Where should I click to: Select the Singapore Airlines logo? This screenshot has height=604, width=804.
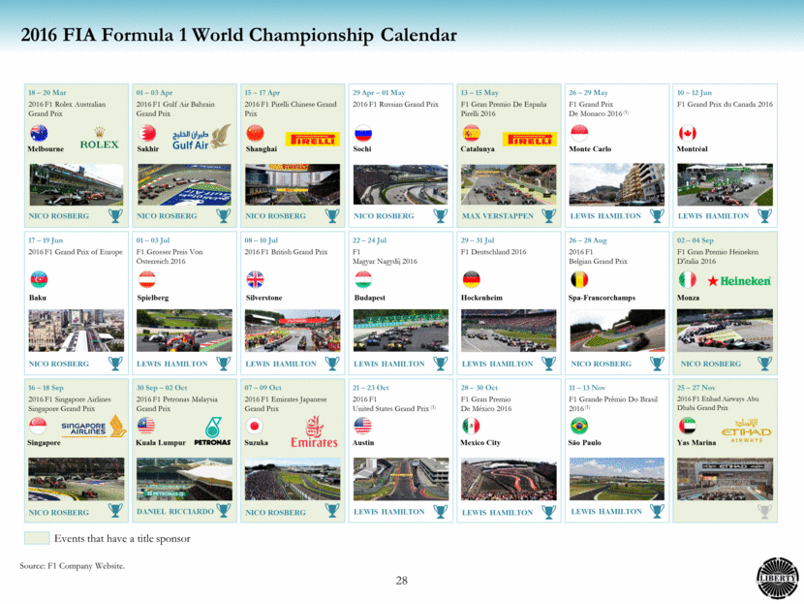[90, 429]
